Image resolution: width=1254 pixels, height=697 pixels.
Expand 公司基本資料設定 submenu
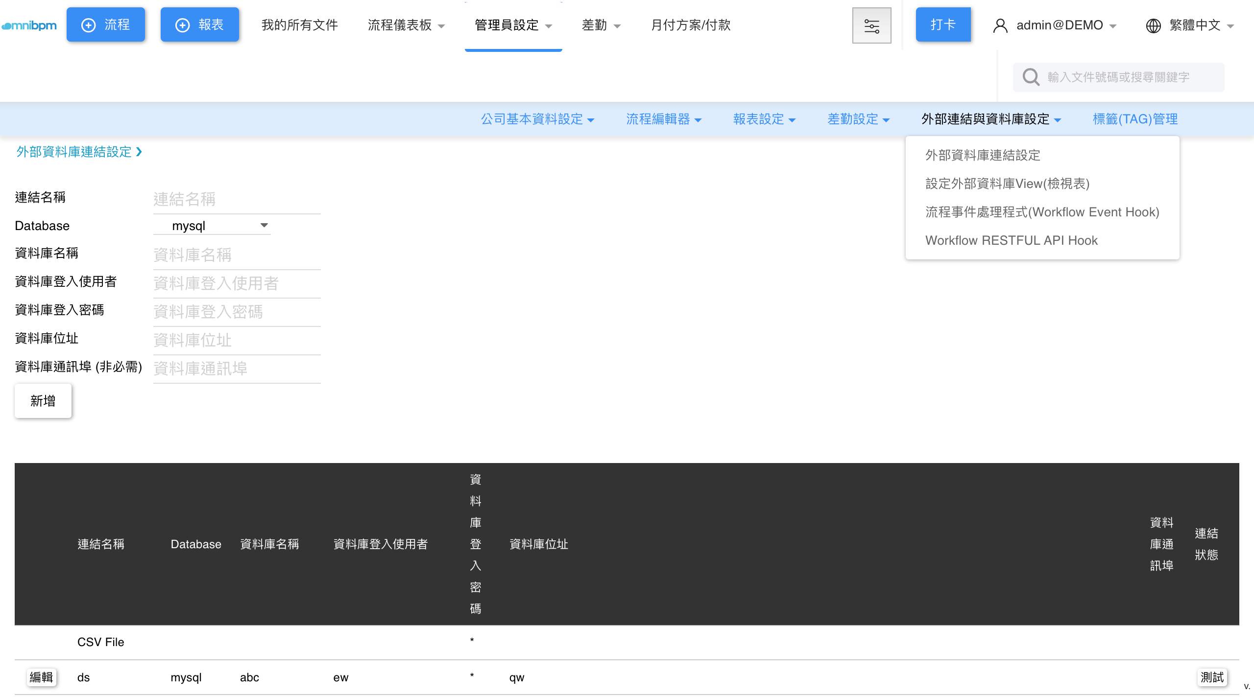537,119
